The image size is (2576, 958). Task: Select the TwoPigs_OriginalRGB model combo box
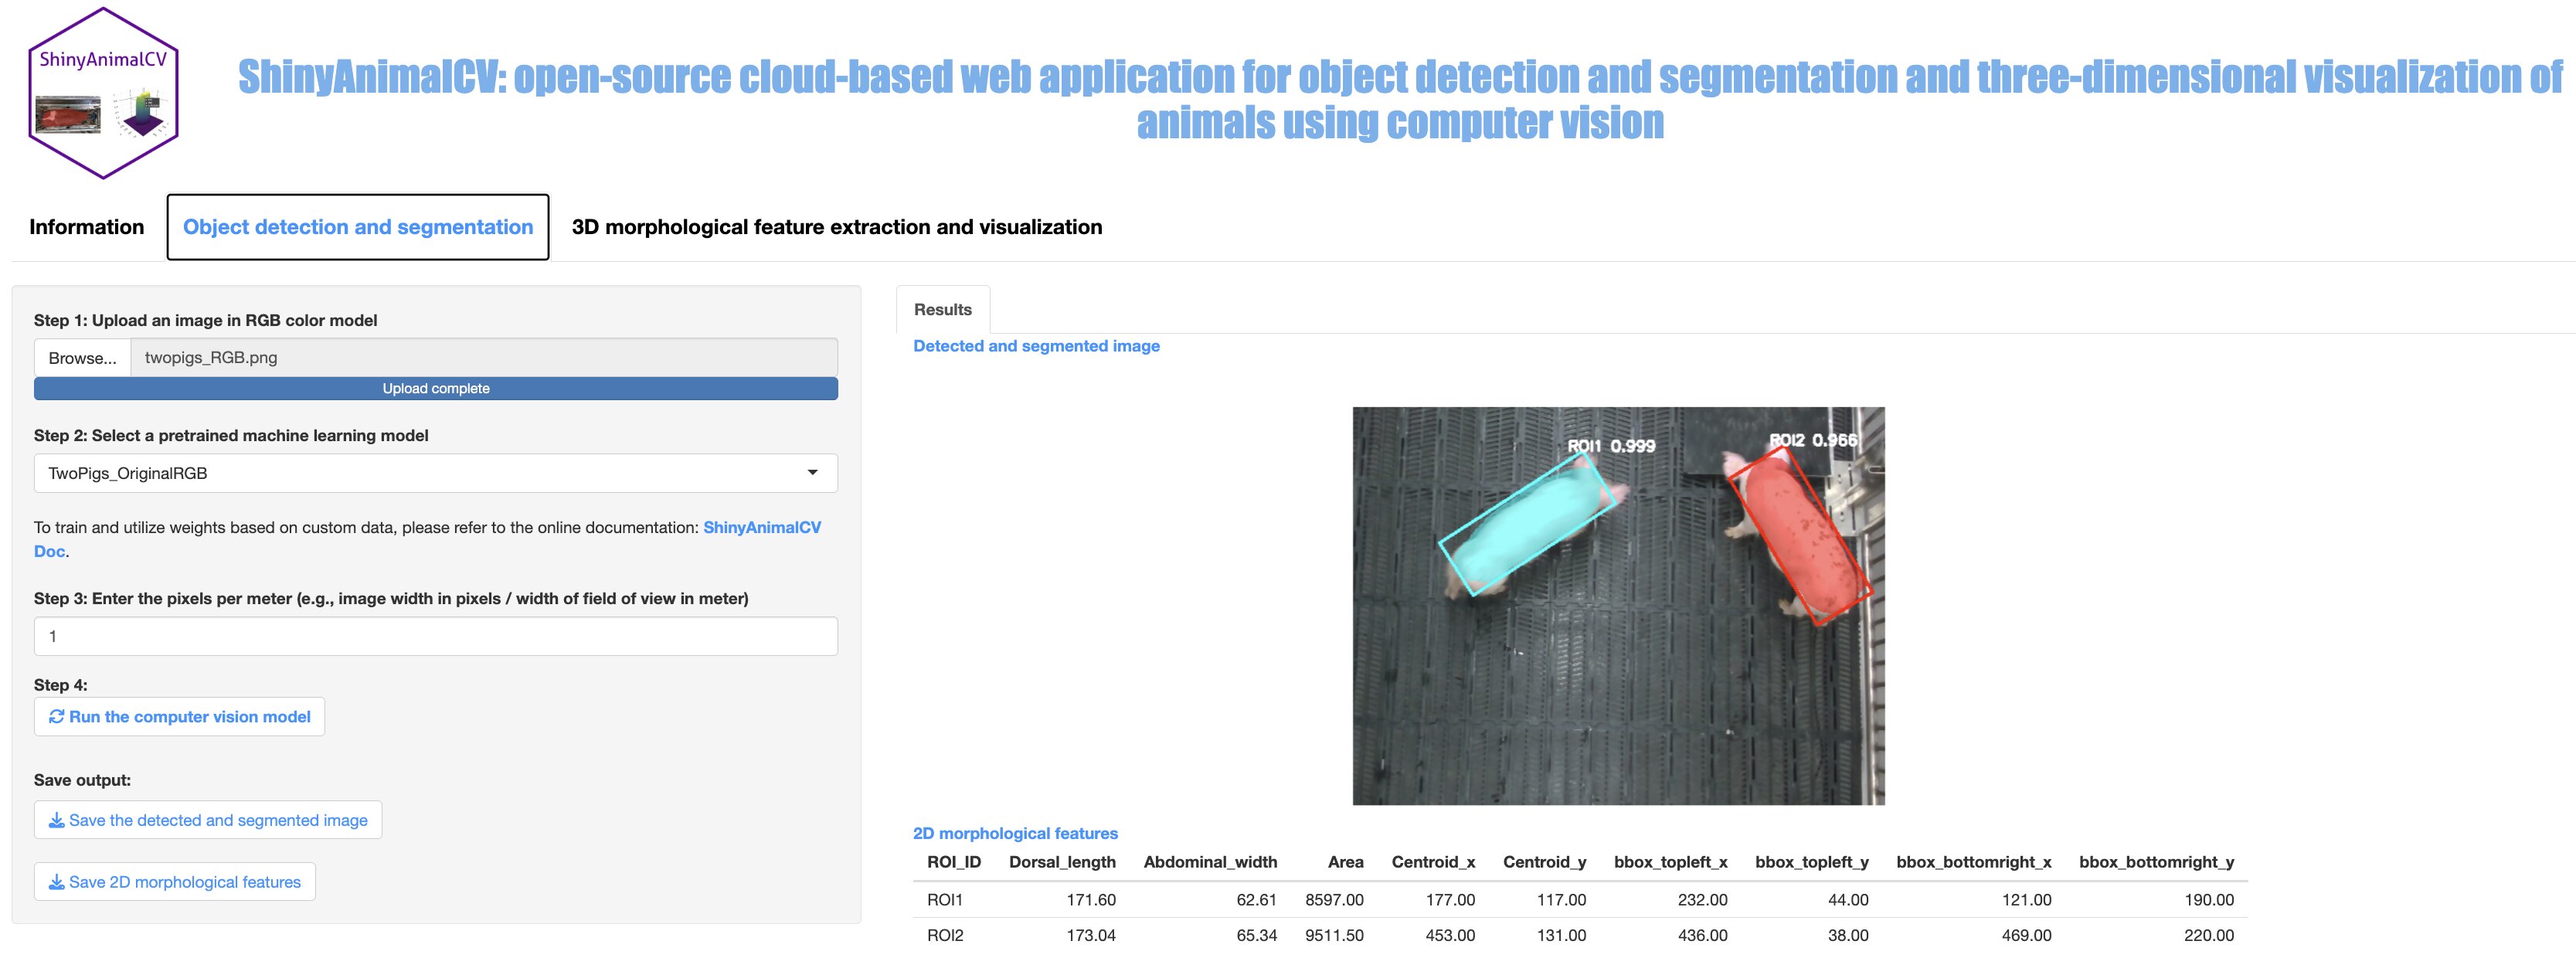pyautogui.click(x=420, y=473)
